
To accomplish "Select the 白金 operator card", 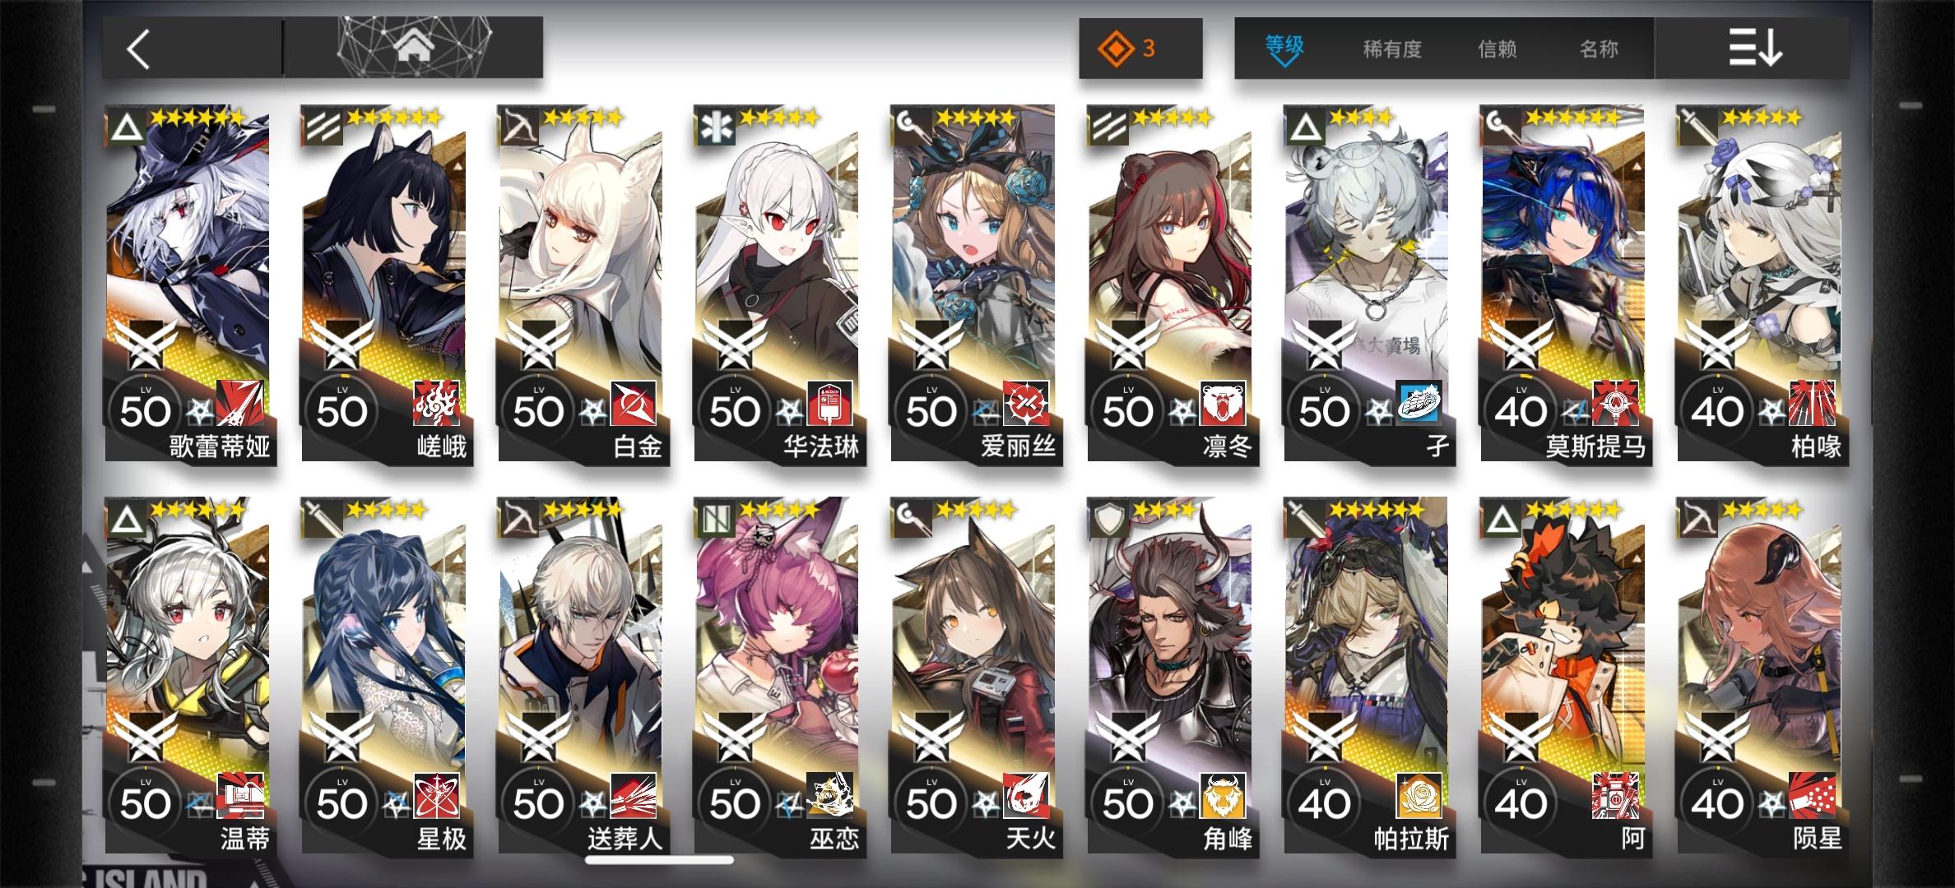I will point(581,284).
